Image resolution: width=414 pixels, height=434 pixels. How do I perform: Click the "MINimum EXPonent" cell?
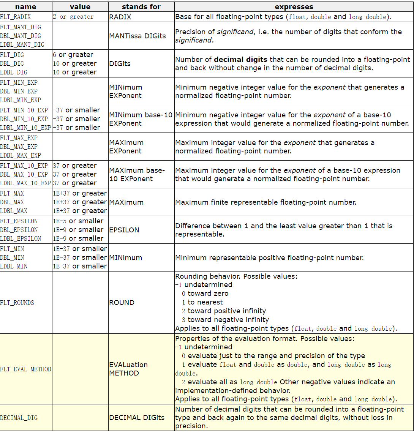pyautogui.click(x=126, y=92)
